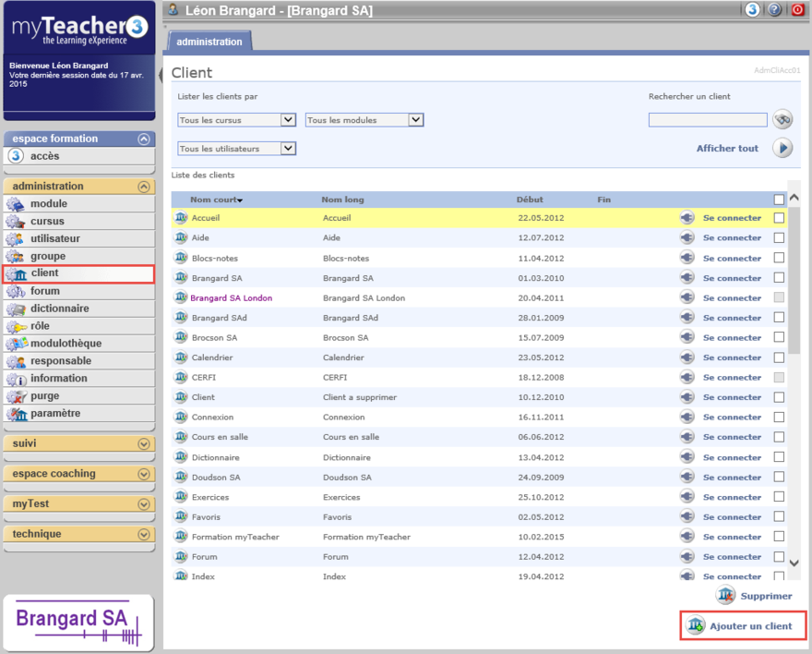The width and height of the screenshot is (812, 654).
Task: Click the red power logout icon
Action: click(x=797, y=10)
